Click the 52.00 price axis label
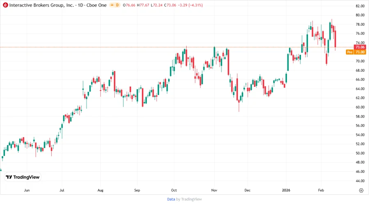 click(x=360, y=144)
